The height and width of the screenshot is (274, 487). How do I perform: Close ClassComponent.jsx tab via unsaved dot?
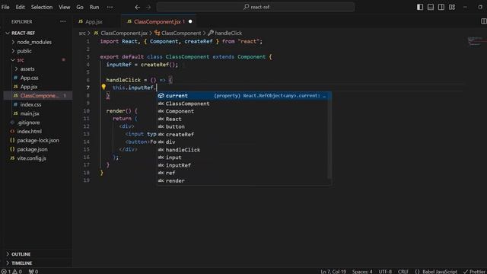(190, 21)
